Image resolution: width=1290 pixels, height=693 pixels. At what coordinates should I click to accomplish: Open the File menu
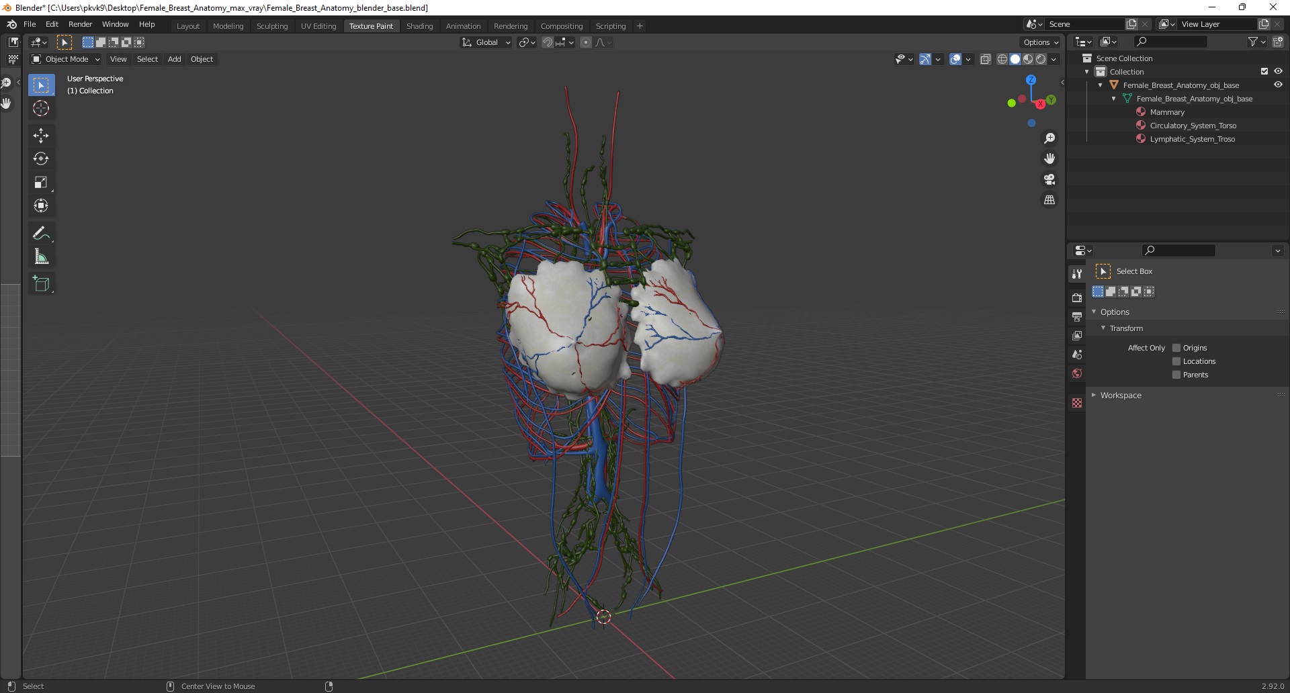coord(30,24)
